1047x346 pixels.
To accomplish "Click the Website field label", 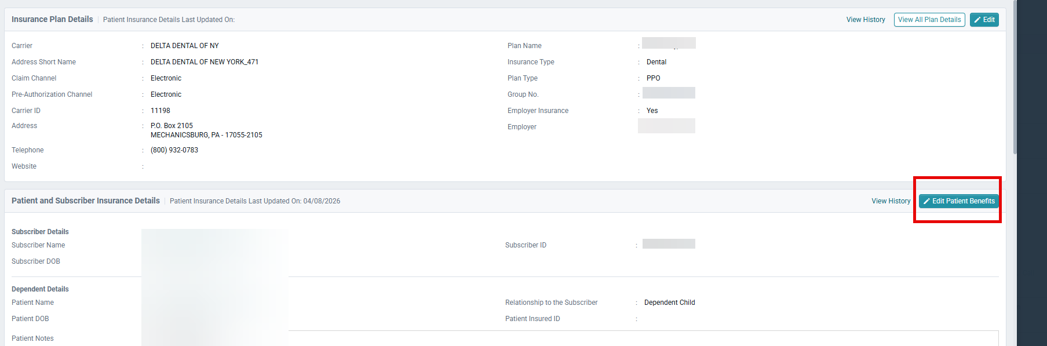I will click(x=24, y=166).
